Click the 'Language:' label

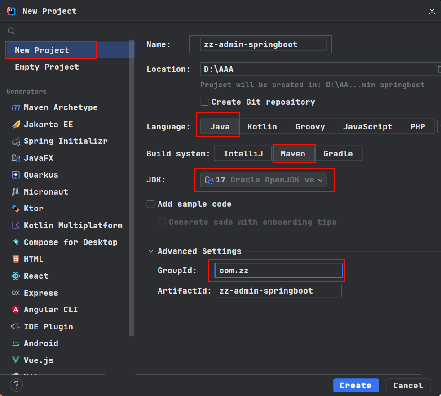[x=168, y=127]
